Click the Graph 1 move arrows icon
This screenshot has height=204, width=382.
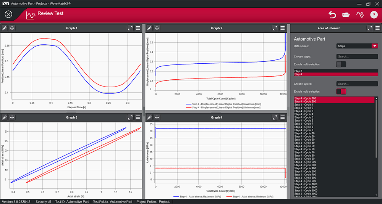tap(12, 28)
